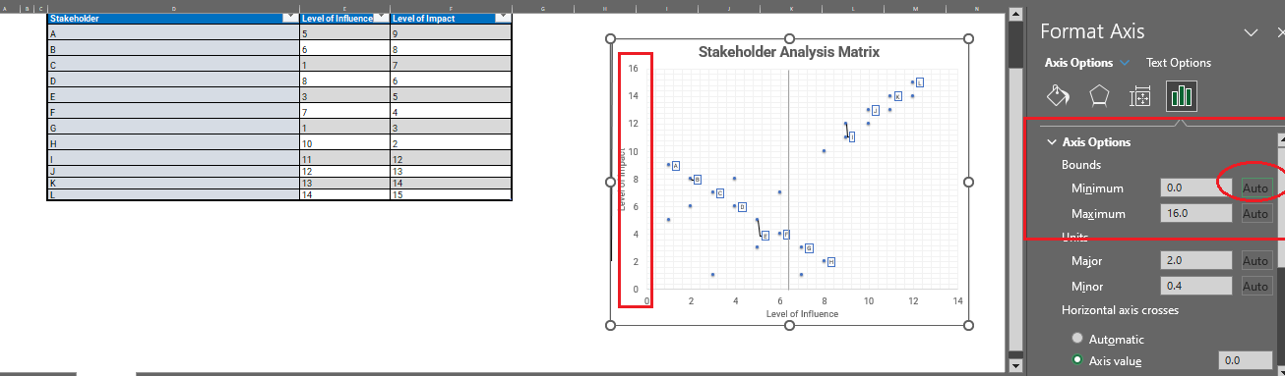
Task: Select data label A in chart
Action: point(676,166)
